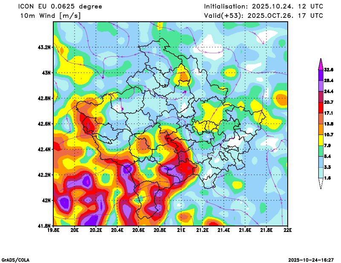The width and height of the screenshot is (341, 263).
Task: Click the 21E longitude axis label
Action: pos(181,231)
